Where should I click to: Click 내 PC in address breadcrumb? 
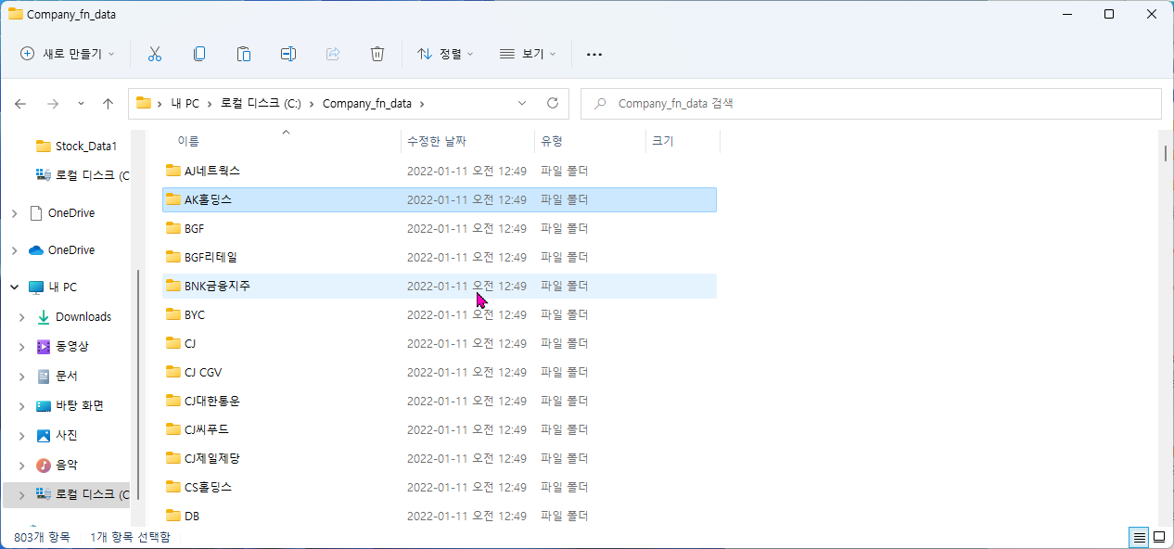coord(184,104)
